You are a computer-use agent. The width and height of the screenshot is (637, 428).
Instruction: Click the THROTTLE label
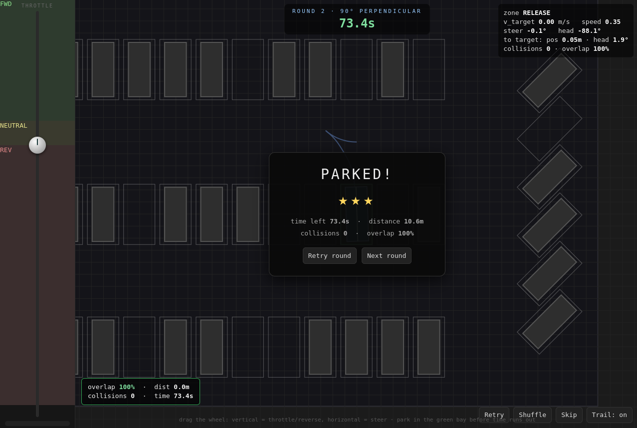37,5
